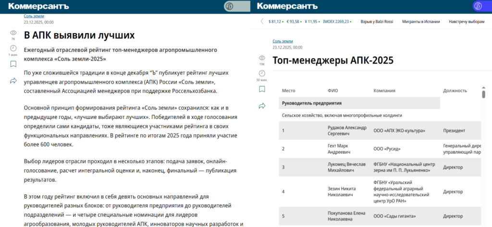The height and width of the screenshot is (227, 492).
Task: Click the Должность column header
Action: [x=455, y=91]
